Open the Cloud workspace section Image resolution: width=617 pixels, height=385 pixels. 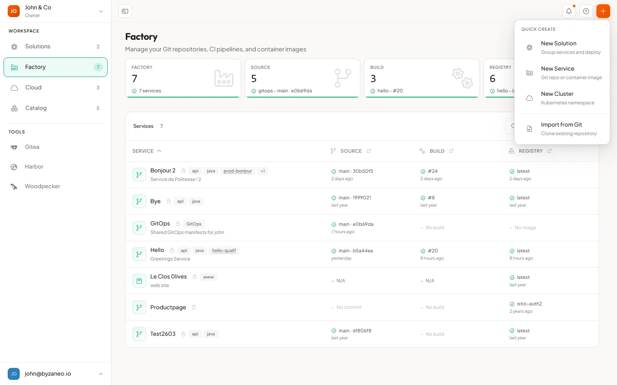pos(55,88)
